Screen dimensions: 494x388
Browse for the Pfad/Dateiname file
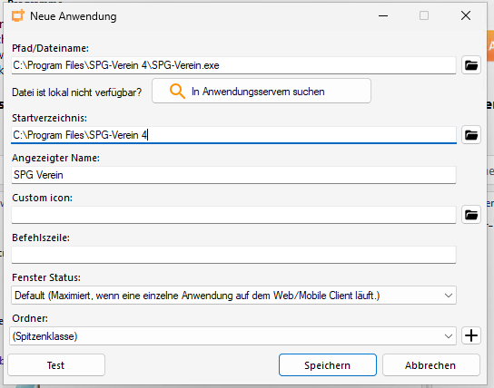[x=471, y=65]
